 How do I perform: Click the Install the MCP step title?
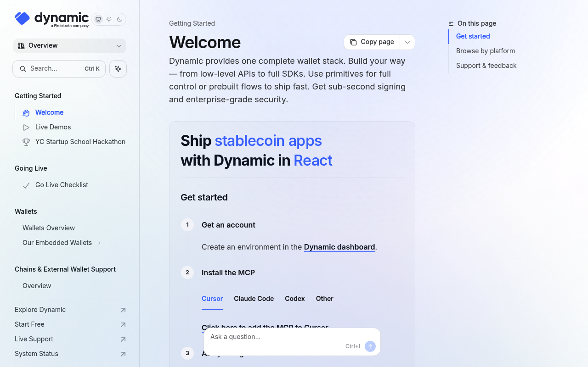coord(228,272)
